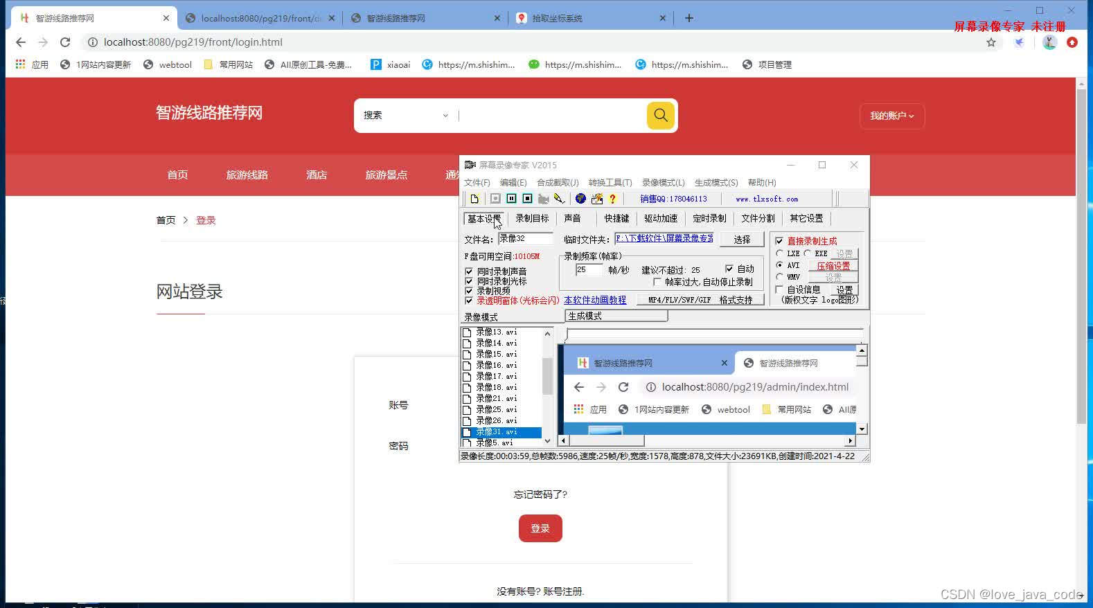Click the 文件名 input field
Viewport: 1093px width, 608px height.
point(526,239)
